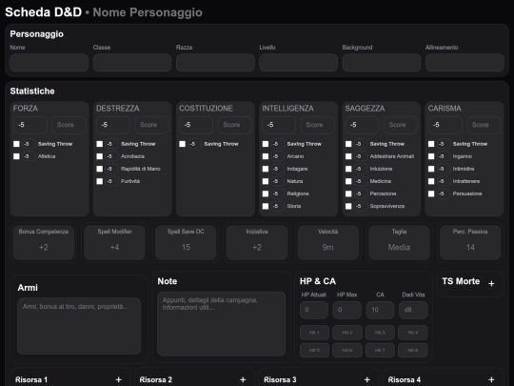The height and width of the screenshot is (386, 514).
Task: Toggle the Carisma Saving Throw checkbox
Action: [431, 144]
